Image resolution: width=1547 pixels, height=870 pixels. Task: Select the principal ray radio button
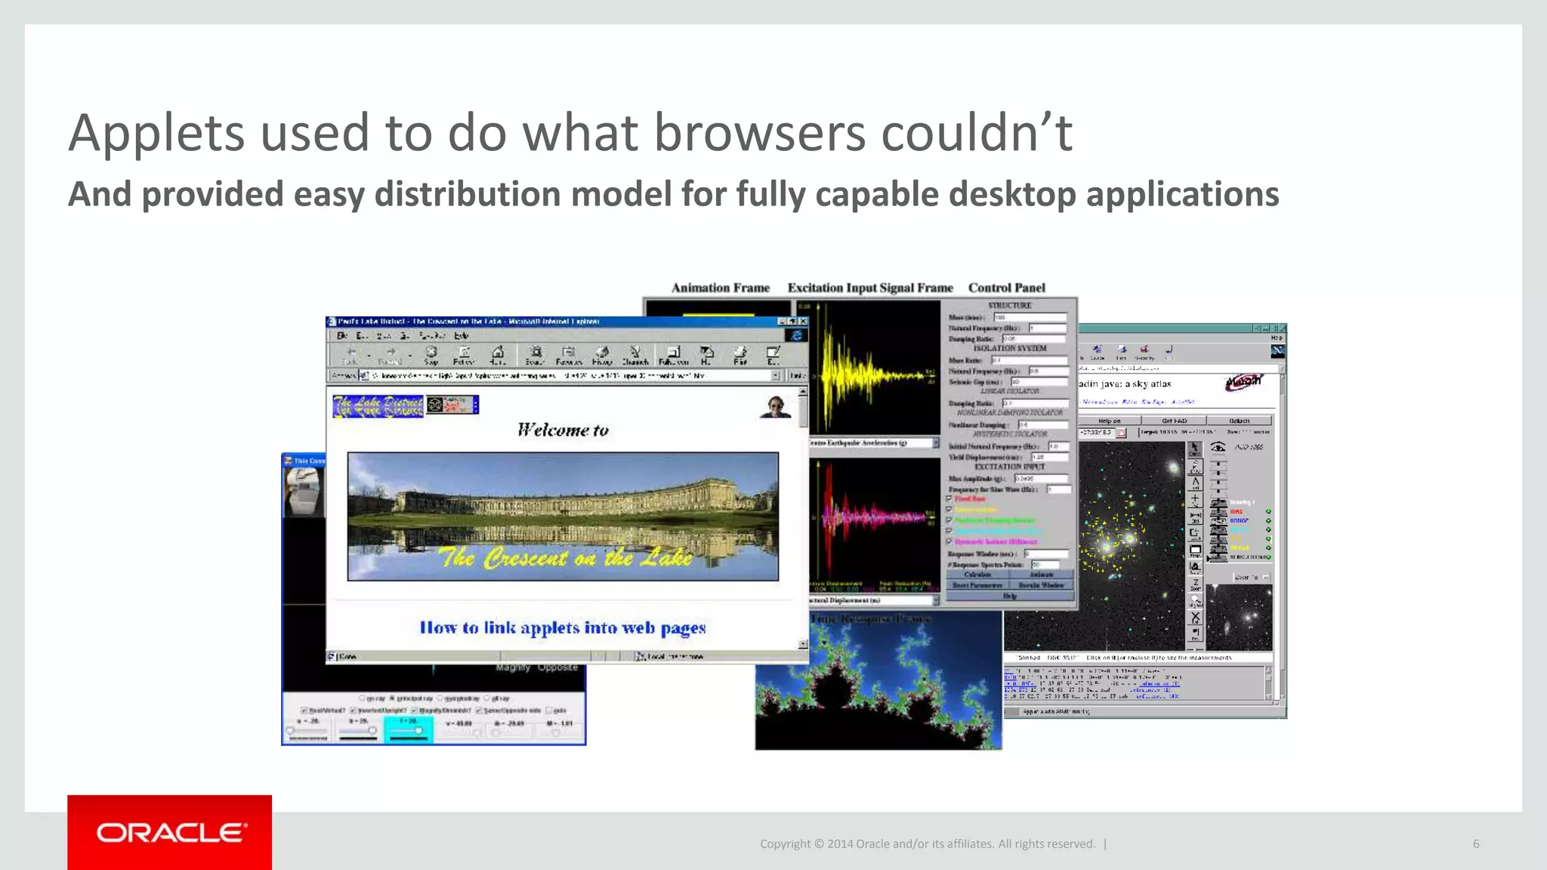(x=392, y=699)
